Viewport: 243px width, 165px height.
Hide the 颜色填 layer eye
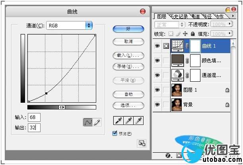[x=157, y=60]
